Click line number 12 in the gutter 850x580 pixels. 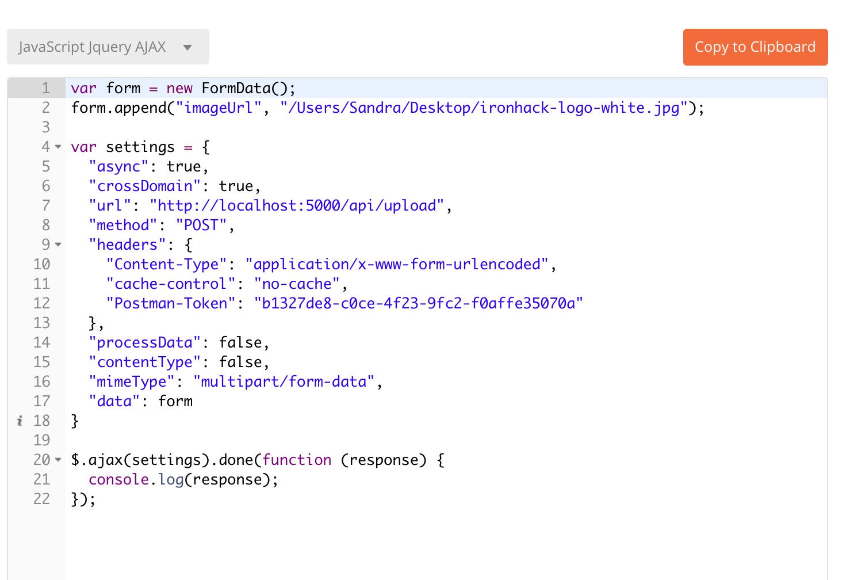pos(42,304)
